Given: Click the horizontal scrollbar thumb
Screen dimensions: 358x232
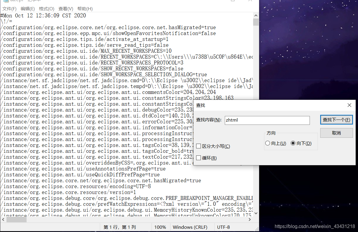Looking at the screenshot, I should (16, 219).
